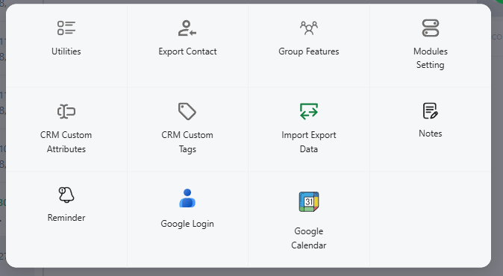The image size is (503, 276).
Task: Click the Utilities label
Action: click(x=66, y=51)
